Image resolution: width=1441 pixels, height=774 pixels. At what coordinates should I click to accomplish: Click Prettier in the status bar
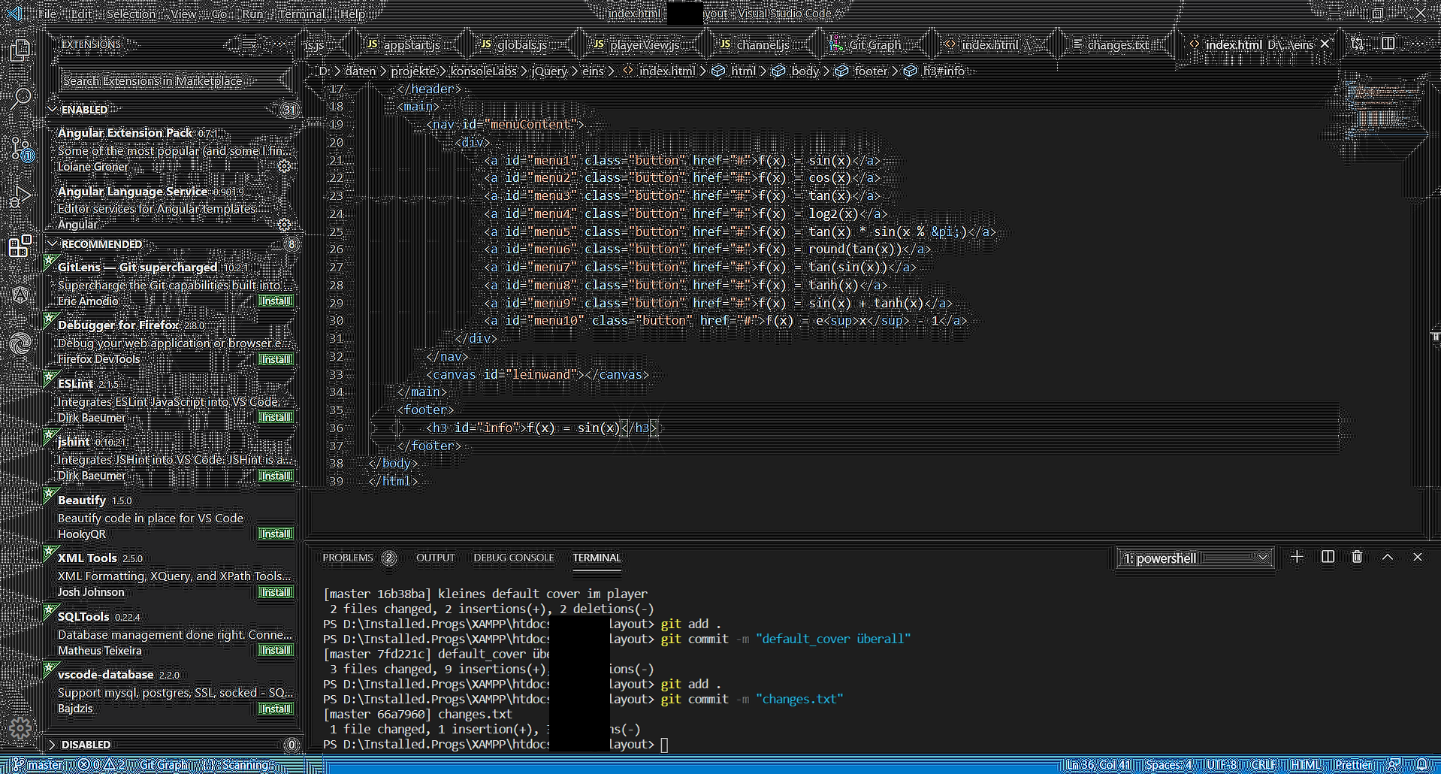coord(1354,764)
